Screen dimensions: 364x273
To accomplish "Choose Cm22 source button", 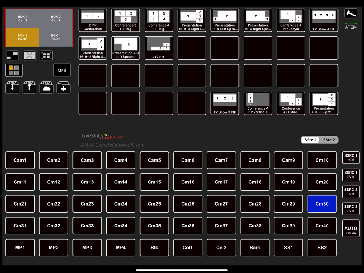I will 54,204.
